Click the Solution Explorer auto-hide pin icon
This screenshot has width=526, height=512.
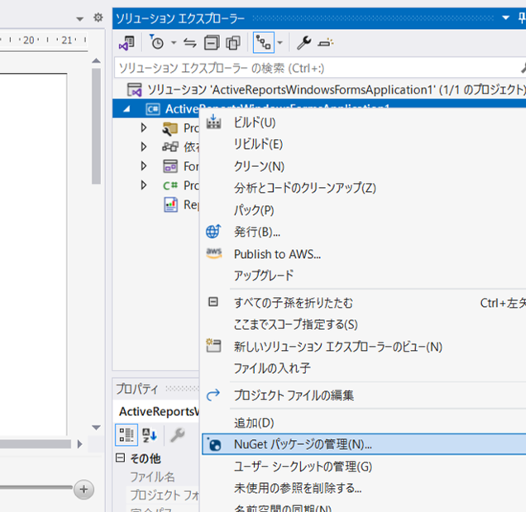(522, 17)
